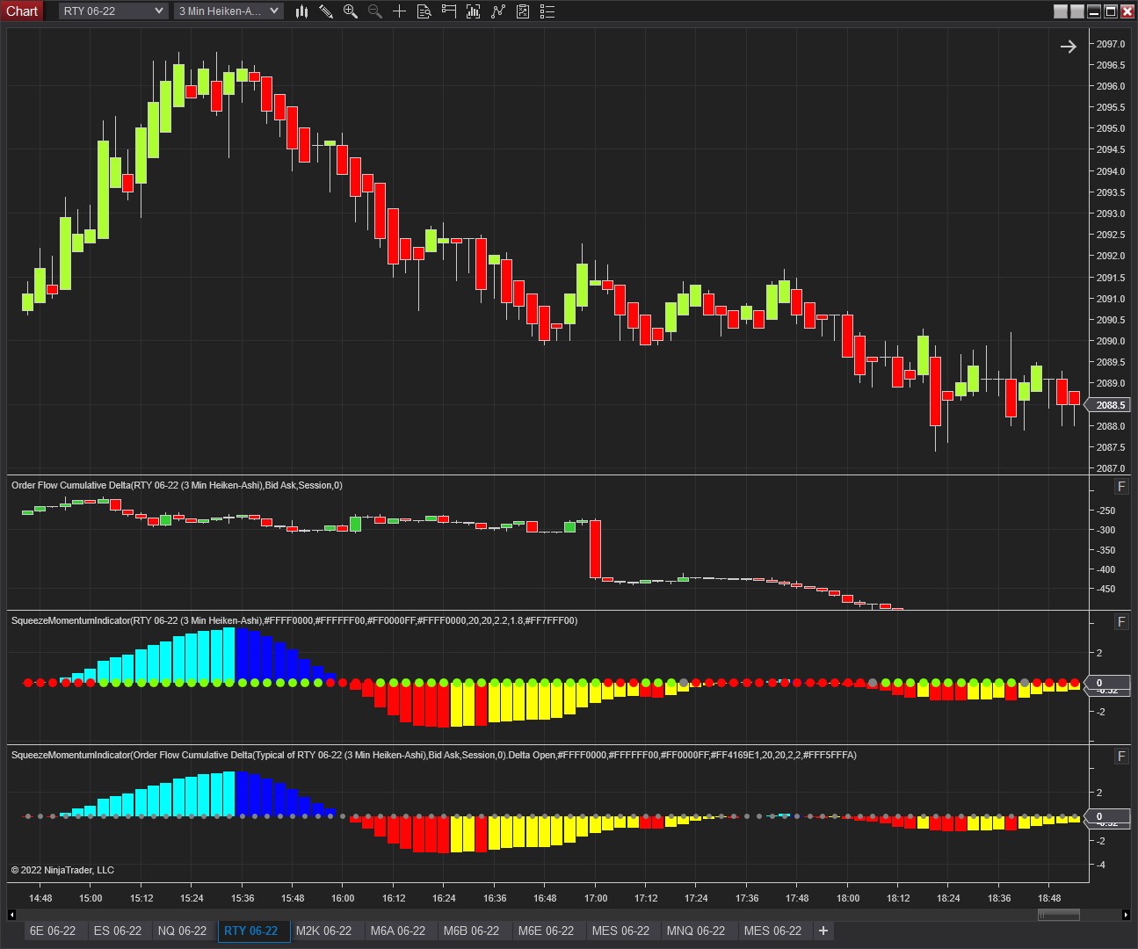Click the arrow to return to latest bar

(1069, 47)
